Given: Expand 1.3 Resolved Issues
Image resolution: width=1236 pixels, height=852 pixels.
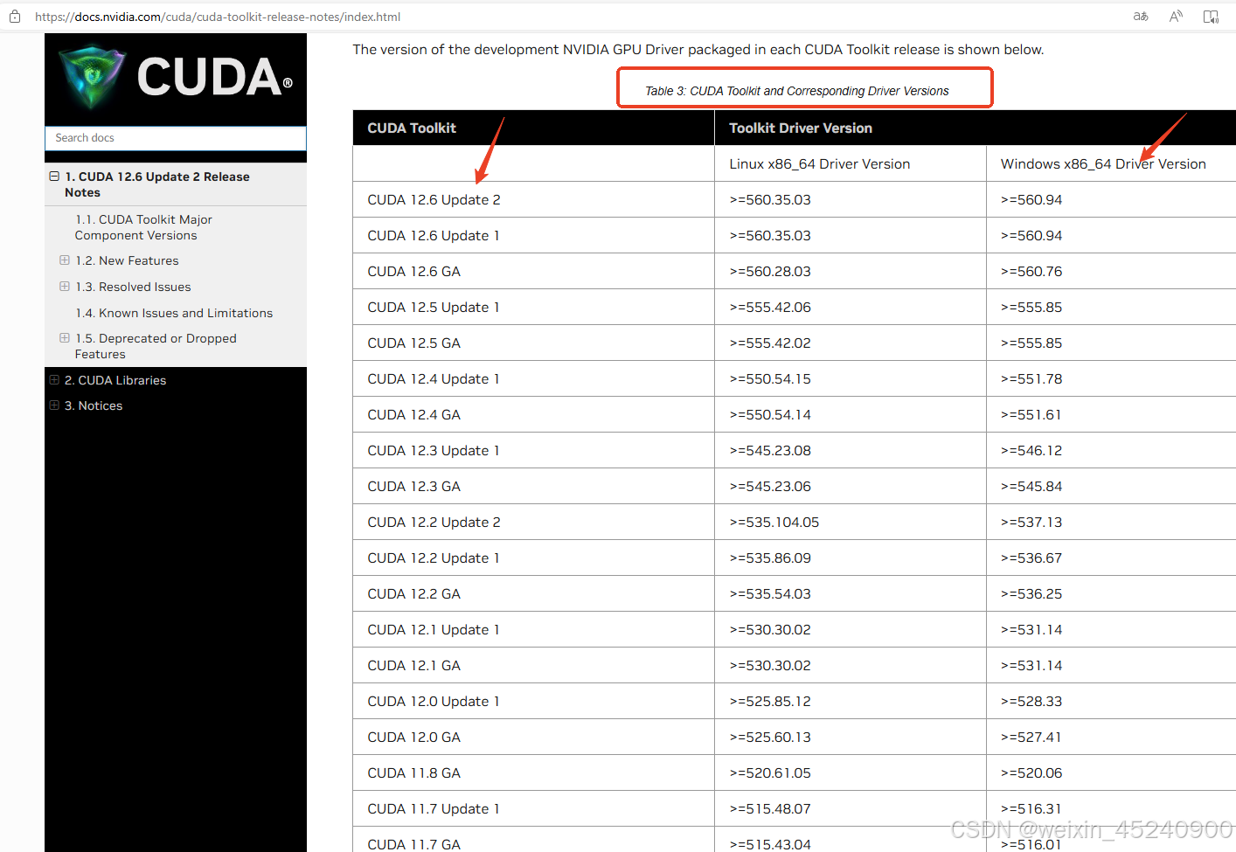Looking at the screenshot, I should (64, 287).
